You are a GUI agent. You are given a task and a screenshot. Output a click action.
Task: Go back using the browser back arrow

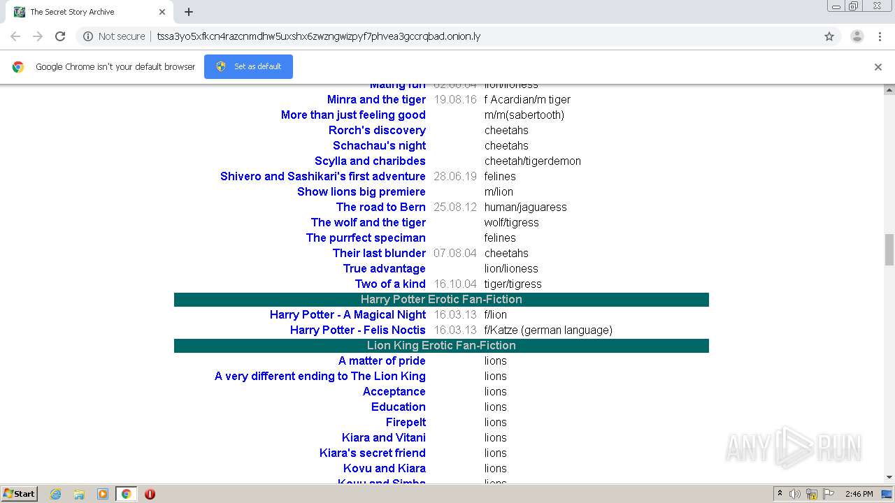point(15,36)
